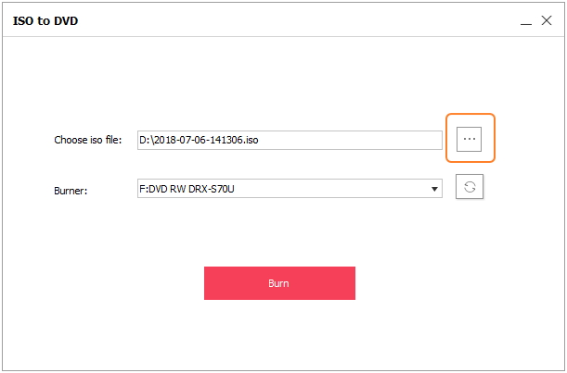Click the "Choose iso file:" label
The image size is (567, 373).
(x=88, y=141)
